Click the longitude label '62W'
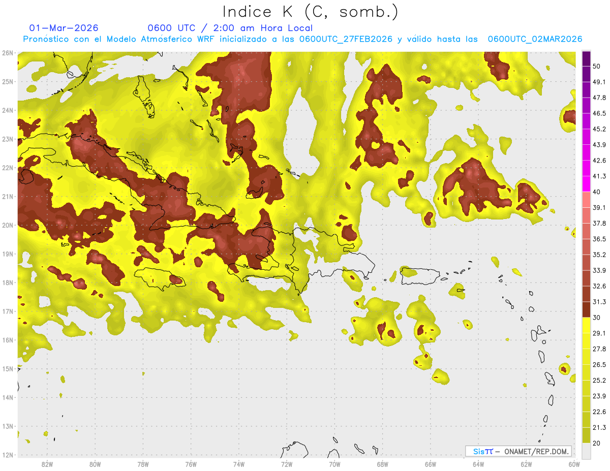Image resolution: width=610 pixels, height=471 pixels. 526,464
